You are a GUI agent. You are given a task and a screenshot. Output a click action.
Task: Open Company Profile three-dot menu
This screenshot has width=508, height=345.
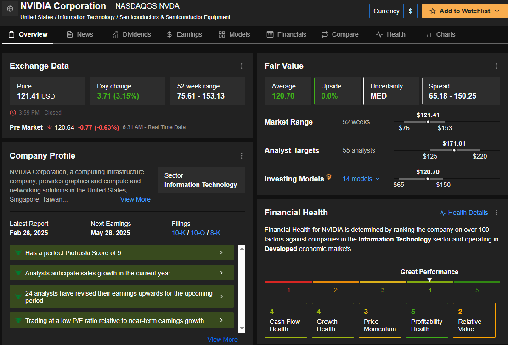point(241,156)
